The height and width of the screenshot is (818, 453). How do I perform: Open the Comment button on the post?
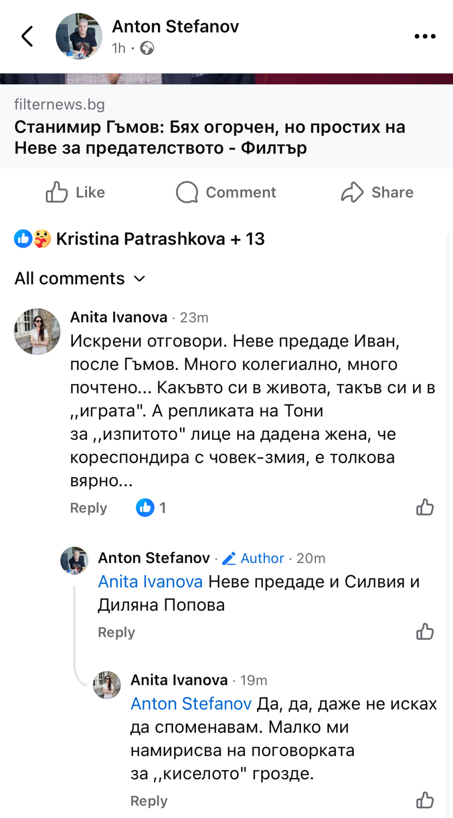226,192
